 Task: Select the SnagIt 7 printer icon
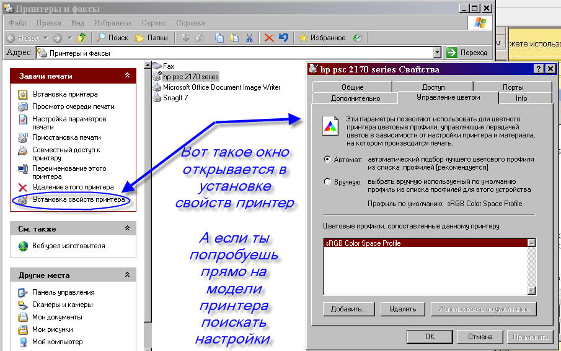tap(157, 98)
